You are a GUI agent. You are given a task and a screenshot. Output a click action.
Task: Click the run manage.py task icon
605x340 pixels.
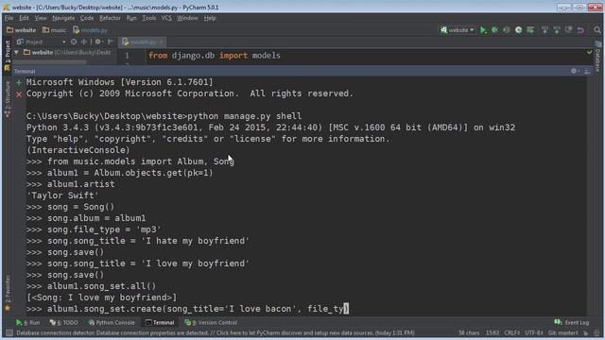[530, 30]
